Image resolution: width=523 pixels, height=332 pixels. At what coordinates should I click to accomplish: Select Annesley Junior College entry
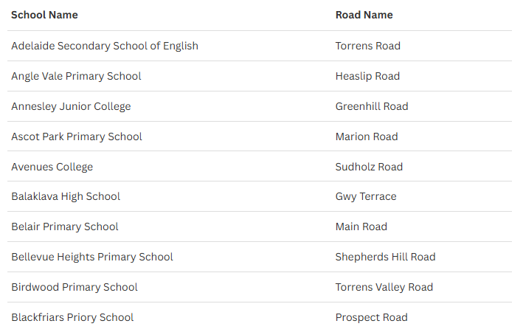point(71,106)
